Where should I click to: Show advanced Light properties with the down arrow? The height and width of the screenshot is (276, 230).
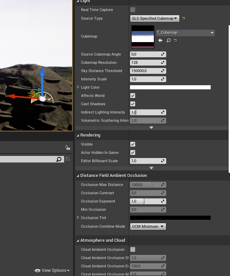151,128
